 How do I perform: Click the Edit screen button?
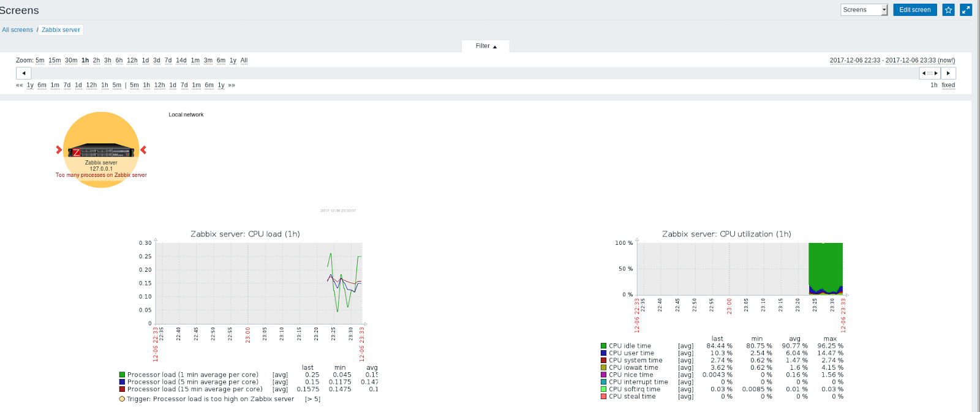pyautogui.click(x=914, y=10)
